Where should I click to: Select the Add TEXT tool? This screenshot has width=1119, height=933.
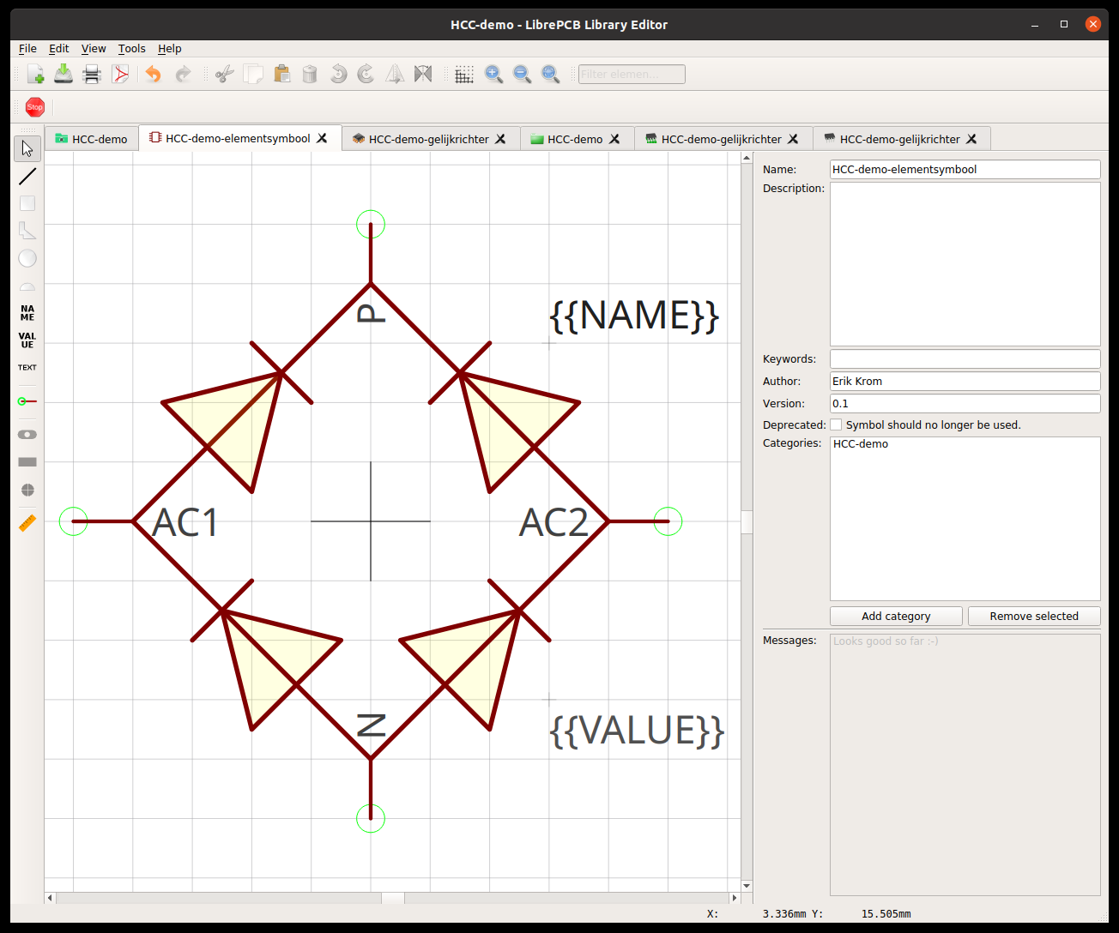coord(27,368)
